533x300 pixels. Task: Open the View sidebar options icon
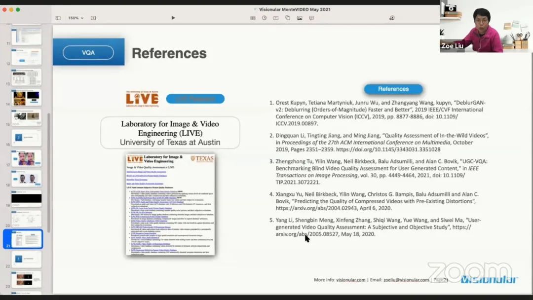click(x=58, y=18)
